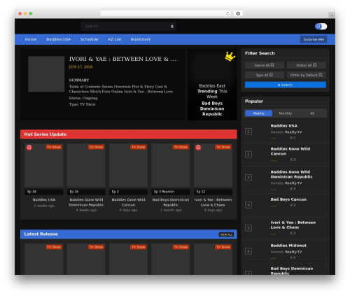
Task: Click the Surprise Me! button
Action: (x=314, y=39)
